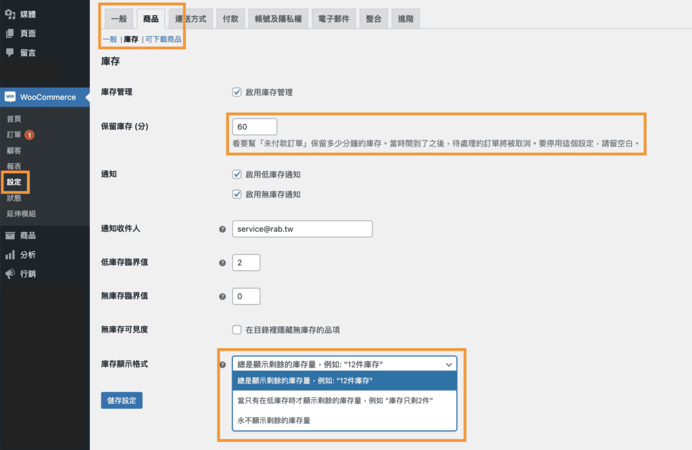Click the help icon beside 通知收件人
692x450 pixels.
coord(222,228)
